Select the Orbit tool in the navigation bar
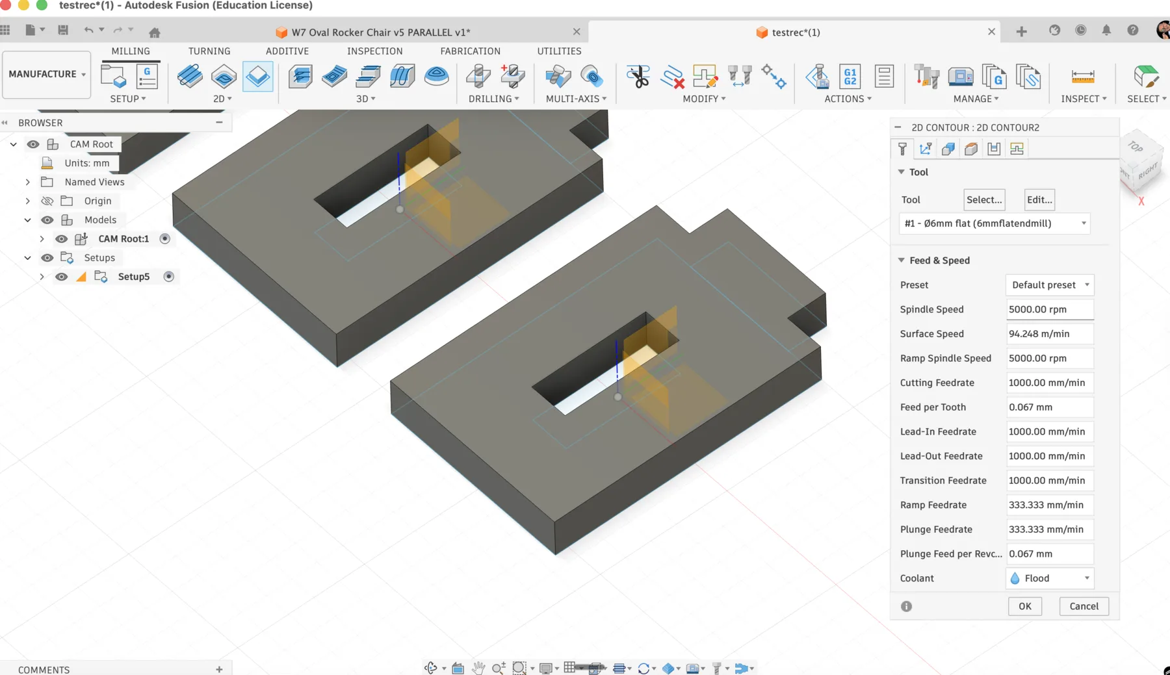This screenshot has width=1170, height=675. click(x=431, y=667)
